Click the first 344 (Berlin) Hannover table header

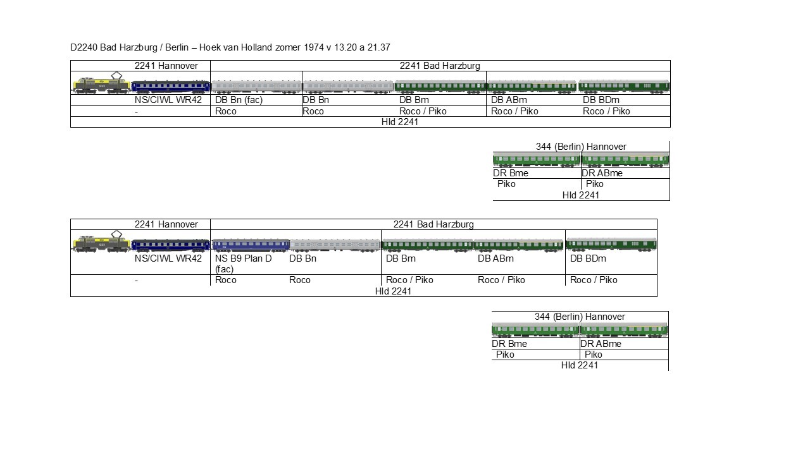[x=581, y=147]
